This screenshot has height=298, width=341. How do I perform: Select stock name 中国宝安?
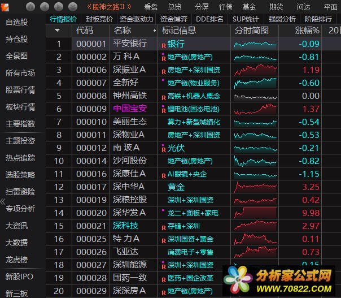pyautogui.click(x=130, y=109)
